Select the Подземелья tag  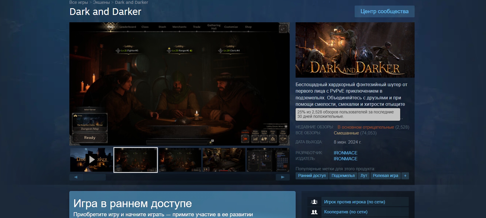click(343, 176)
